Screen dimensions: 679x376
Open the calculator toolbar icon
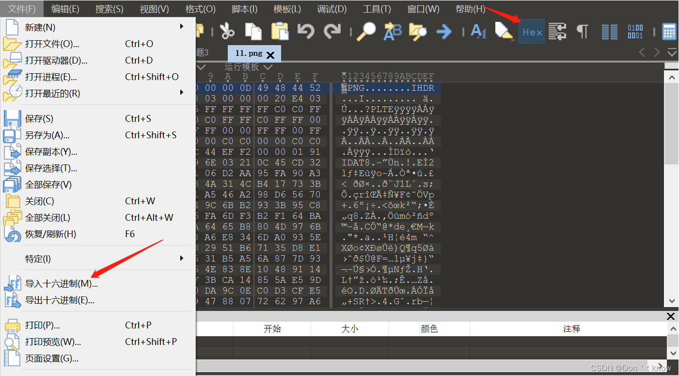tap(669, 32)
